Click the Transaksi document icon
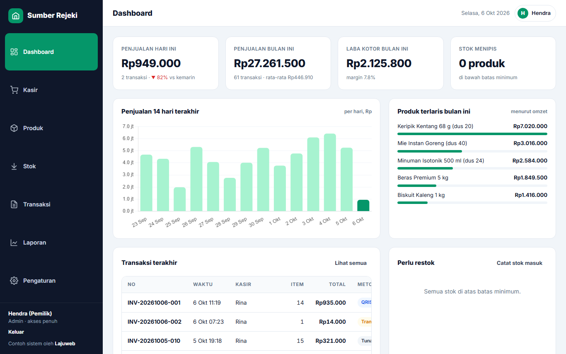Screen dimensions: 566x354 (x=14, y=204)
